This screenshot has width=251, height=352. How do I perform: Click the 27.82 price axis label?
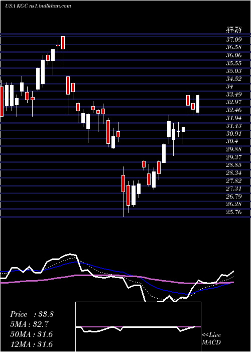[234, 181]
